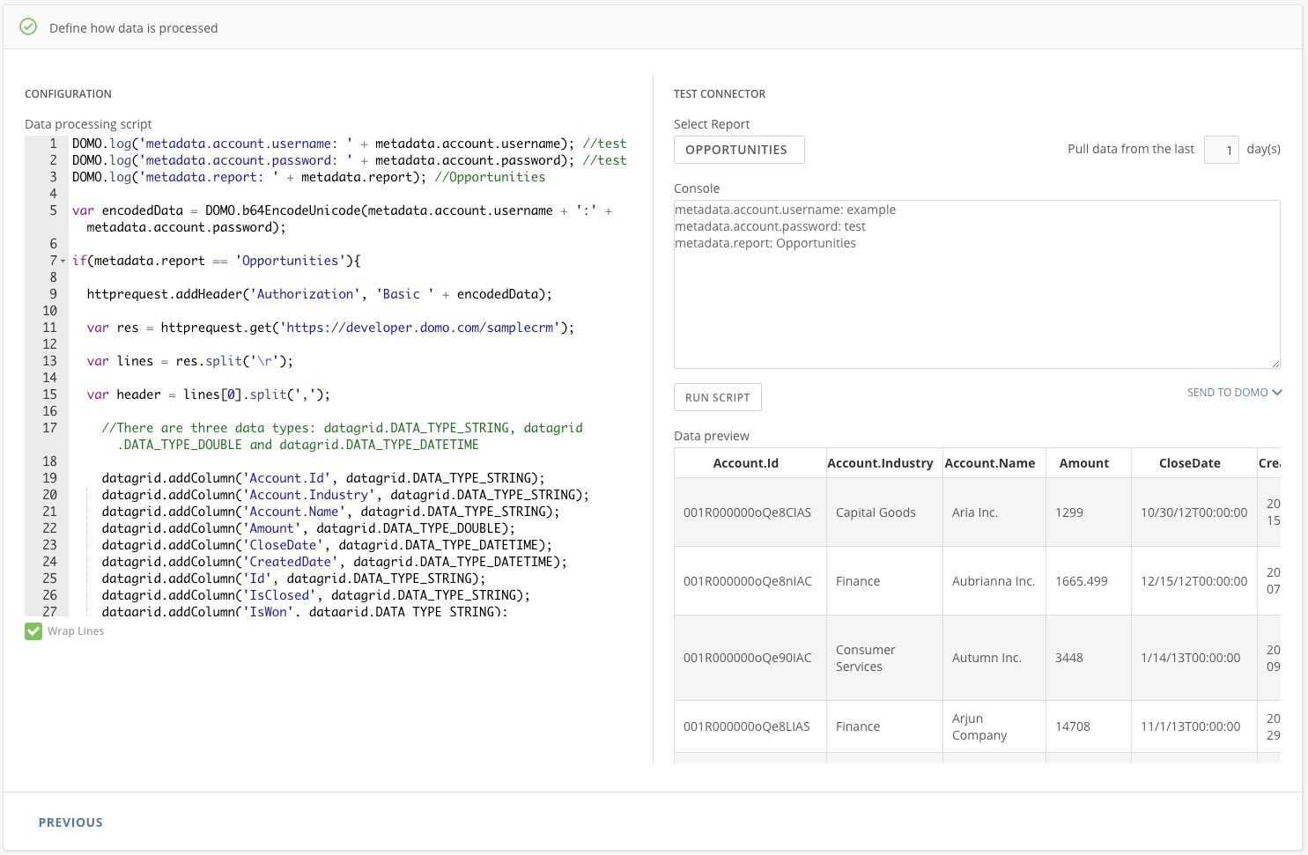Click the close date 10/30/12T00:00:00
The width and height of the screenshot is (1308, 855).
pos(1193,512)
